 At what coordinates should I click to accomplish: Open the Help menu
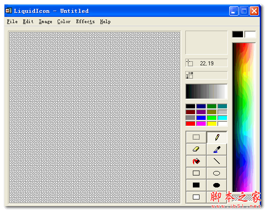point(105,22)
